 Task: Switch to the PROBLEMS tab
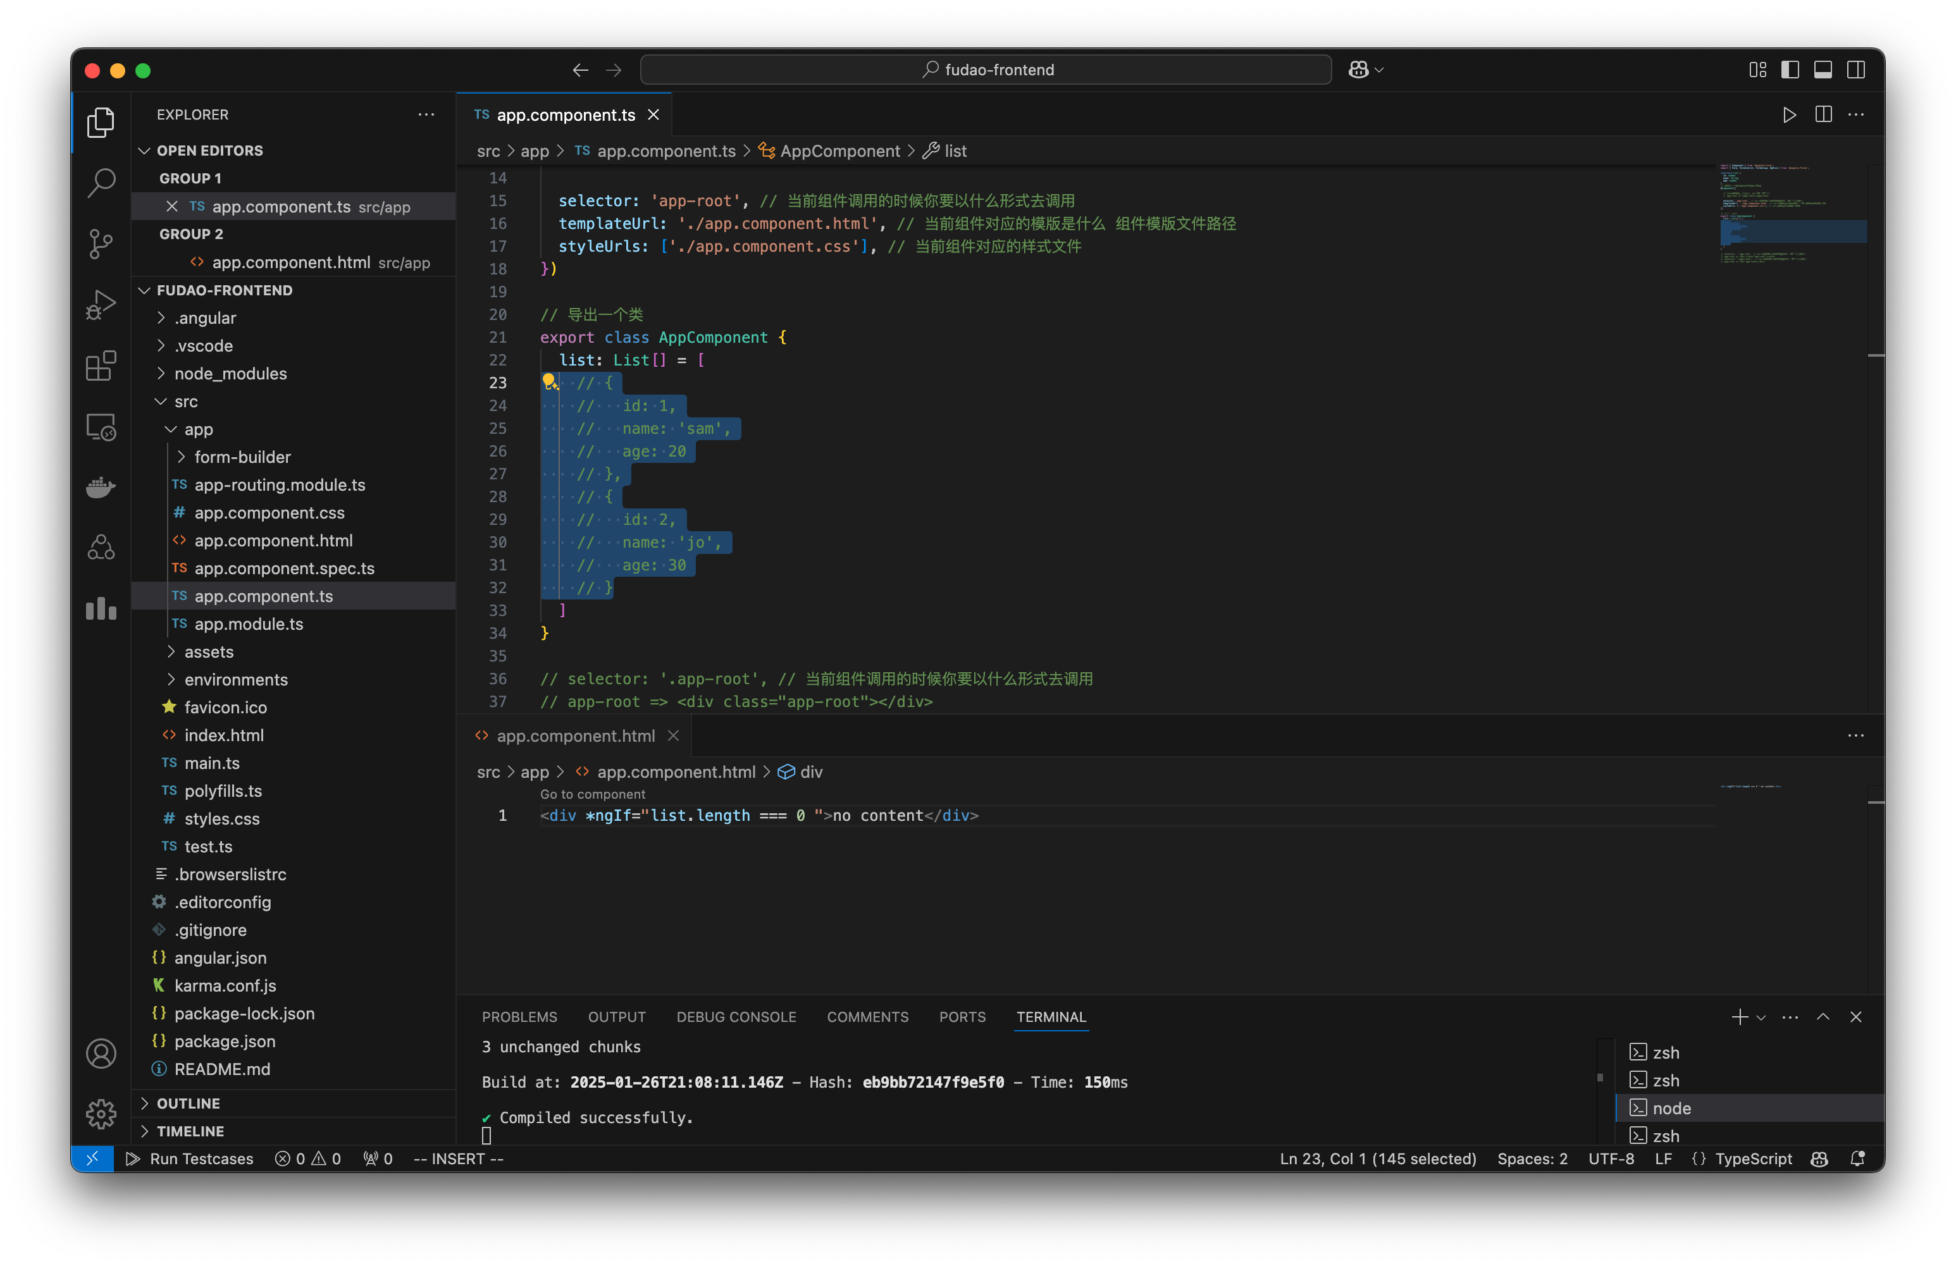point(519,1016)
